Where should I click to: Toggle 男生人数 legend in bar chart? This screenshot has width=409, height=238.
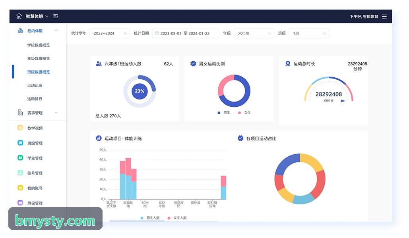150,218
